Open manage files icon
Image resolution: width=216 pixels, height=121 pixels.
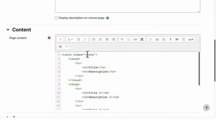[x=184, y=39]
